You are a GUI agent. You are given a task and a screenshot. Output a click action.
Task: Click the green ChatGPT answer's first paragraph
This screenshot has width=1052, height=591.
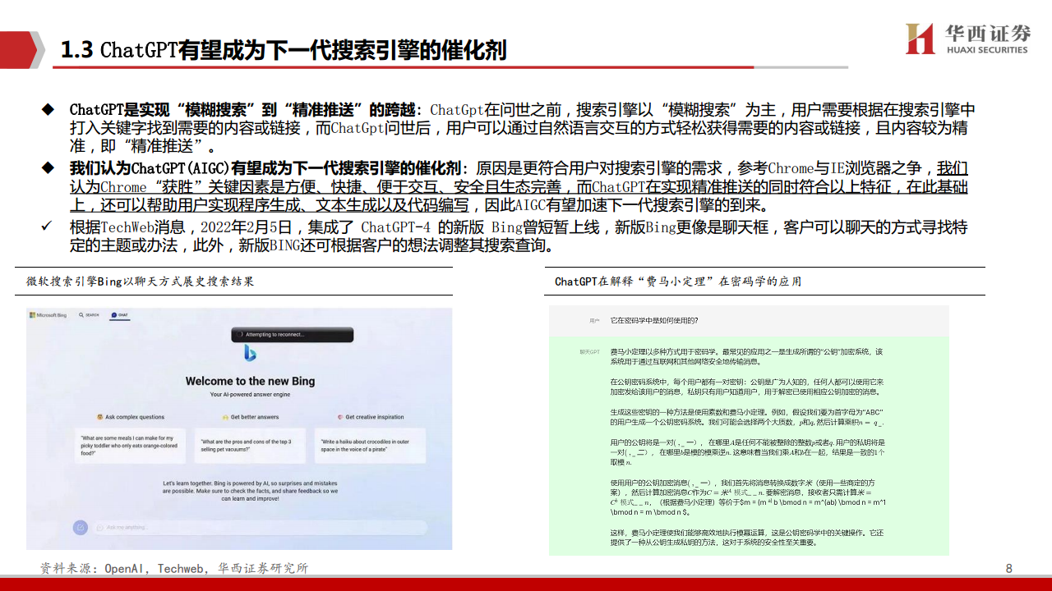(746, 356)
